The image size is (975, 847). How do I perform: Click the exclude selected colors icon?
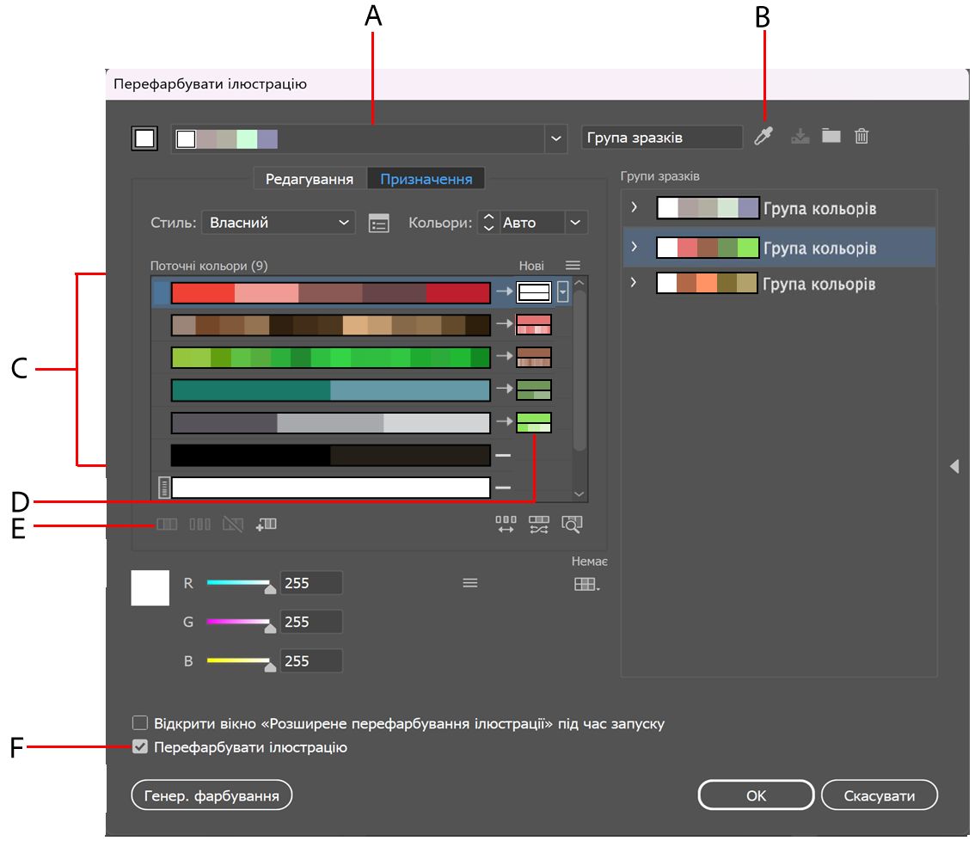click(x=232, y=525)
